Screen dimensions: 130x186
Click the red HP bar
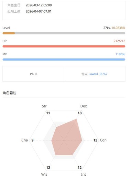[64, 46]
